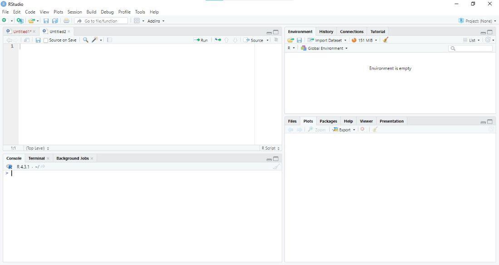Clear environment objects with the broom icon
Screen dimensions: 499x265
pyautogui.click(x=386, y=40)
